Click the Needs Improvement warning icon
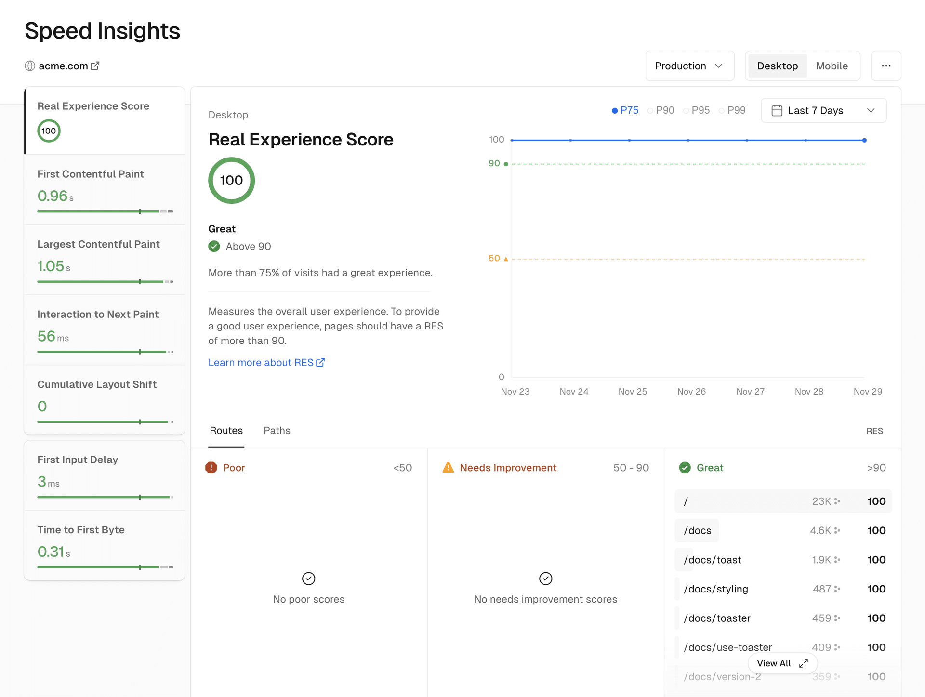This screenshot has height=697, width=925. (x=448, y=467)
